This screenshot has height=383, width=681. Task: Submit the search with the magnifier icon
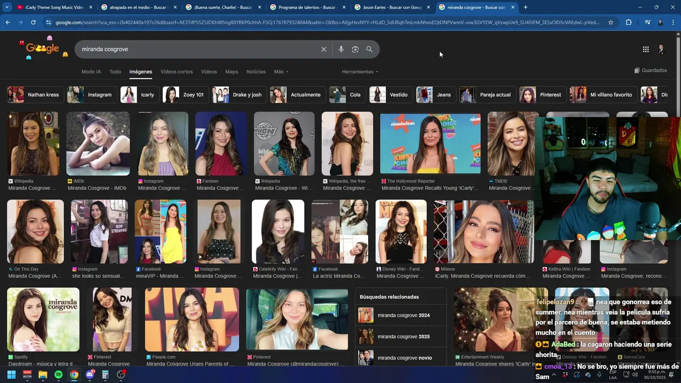[x=369, y=49]
